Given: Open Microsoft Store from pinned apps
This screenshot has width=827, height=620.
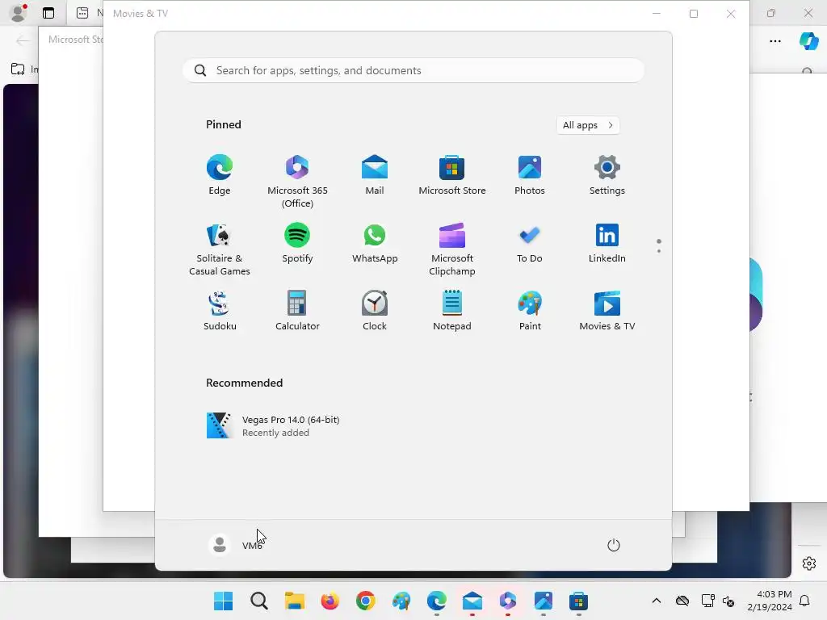Looking at the screenshot, I should 452,175.
